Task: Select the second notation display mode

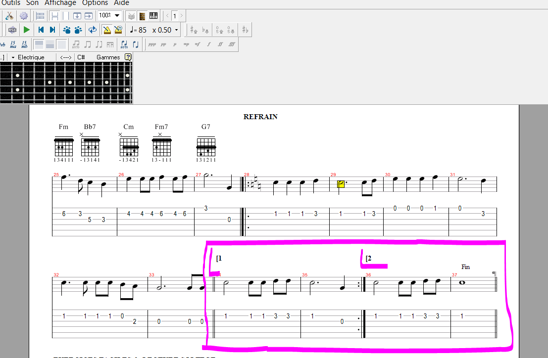Action: [x=50, y=45]
